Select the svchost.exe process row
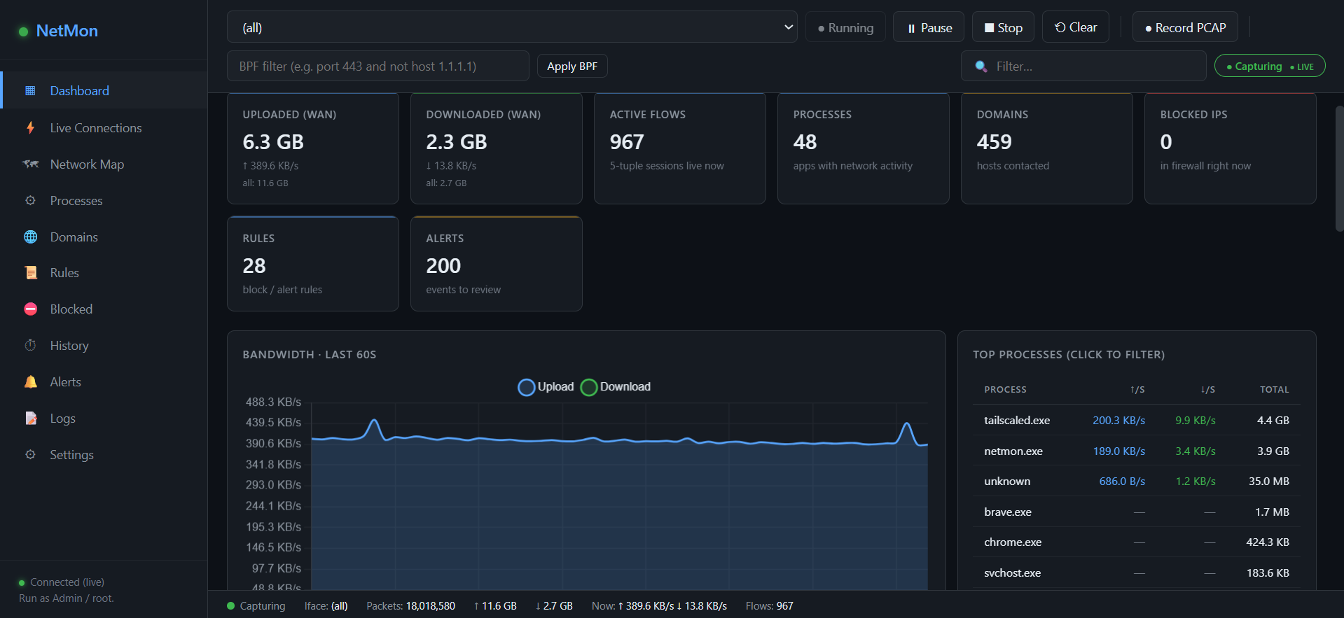This screenshot has height=618, width=1344. tap(1136, 573)
